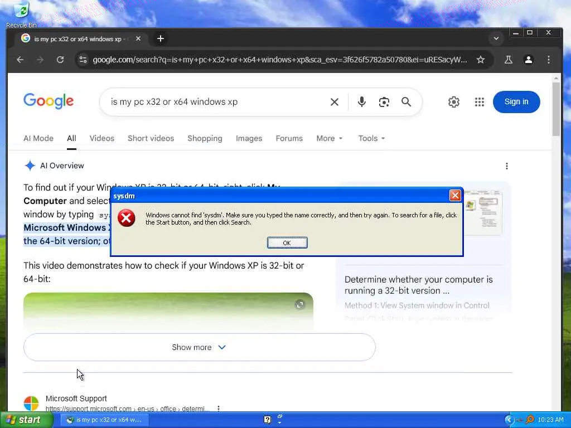571x428 pixels.
Task: Switch to AI Mode tab
Action: tap(38, 138)
